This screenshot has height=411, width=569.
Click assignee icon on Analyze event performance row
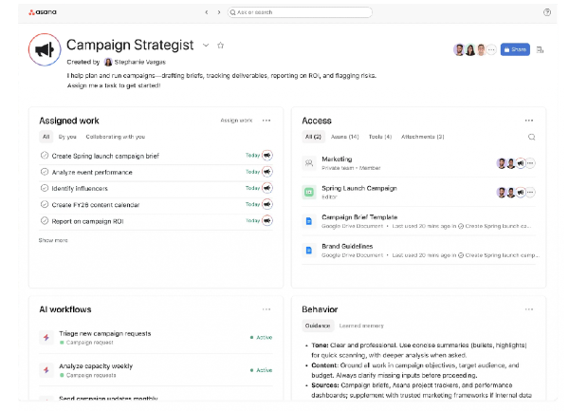[267, 172]
